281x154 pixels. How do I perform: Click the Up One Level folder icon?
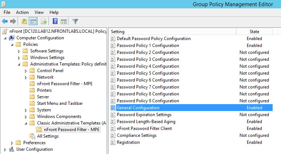tap(24, 21)
